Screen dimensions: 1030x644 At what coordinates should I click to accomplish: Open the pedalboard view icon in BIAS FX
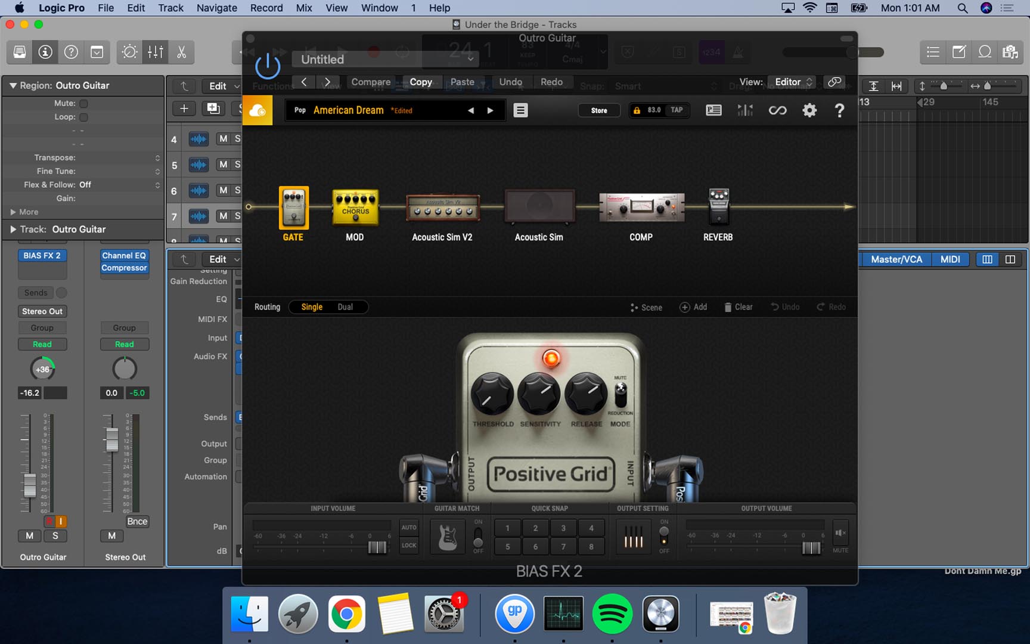tap(713, 110)
